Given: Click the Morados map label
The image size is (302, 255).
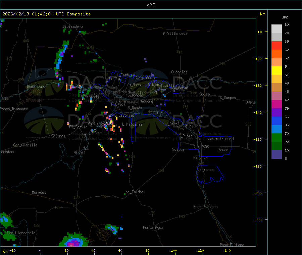Looking at the screenshot, I should [x=39, y=192].
